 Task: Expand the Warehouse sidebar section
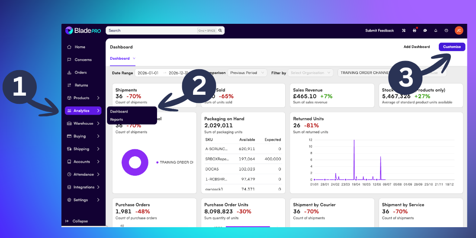point(83,123)
